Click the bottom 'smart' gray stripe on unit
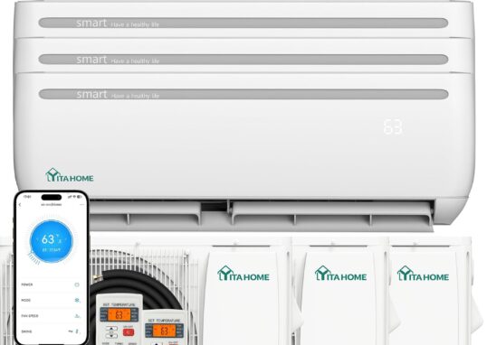The image size is (487, 345). [x=243, y=94]
